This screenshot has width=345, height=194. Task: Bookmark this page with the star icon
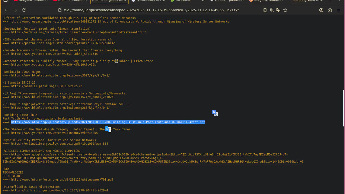[285, 10]
